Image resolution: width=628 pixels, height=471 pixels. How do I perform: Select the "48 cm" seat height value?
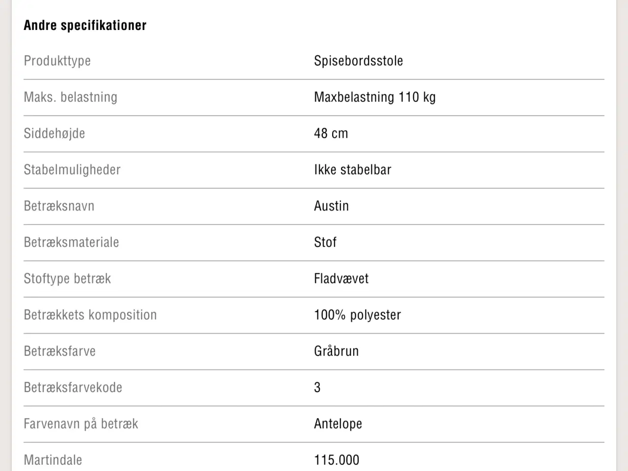331,133
